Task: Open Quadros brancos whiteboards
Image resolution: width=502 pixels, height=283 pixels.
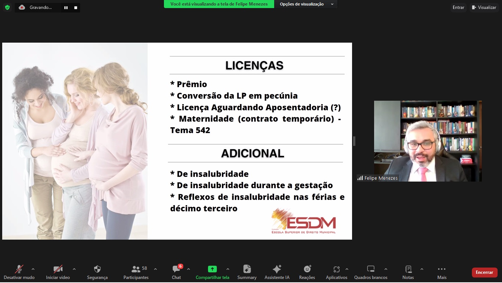Action: point(371,272)
